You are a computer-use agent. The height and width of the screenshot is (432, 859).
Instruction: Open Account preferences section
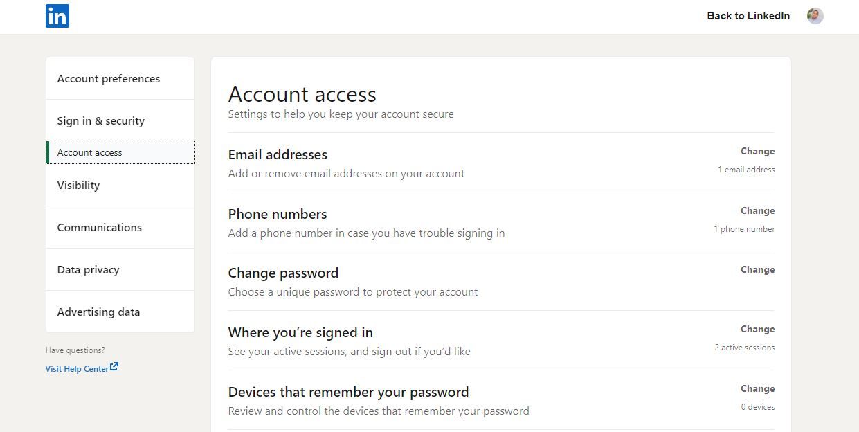[109, 79]
